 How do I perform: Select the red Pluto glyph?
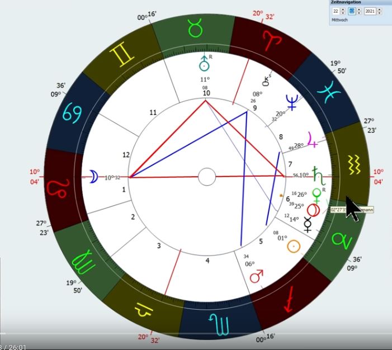point(314,210)
